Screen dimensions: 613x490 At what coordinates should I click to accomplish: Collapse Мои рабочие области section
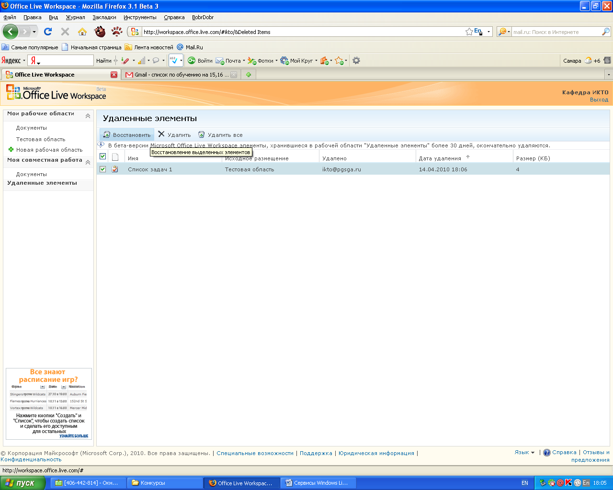point(88,116)
